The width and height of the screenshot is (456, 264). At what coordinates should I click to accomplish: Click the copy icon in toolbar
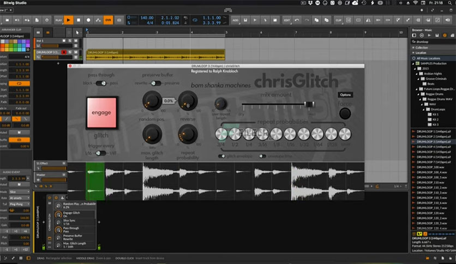[316, 20]
